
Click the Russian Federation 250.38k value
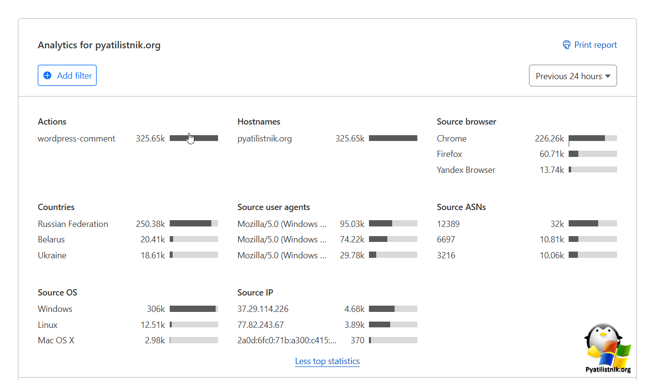point(150,224)
